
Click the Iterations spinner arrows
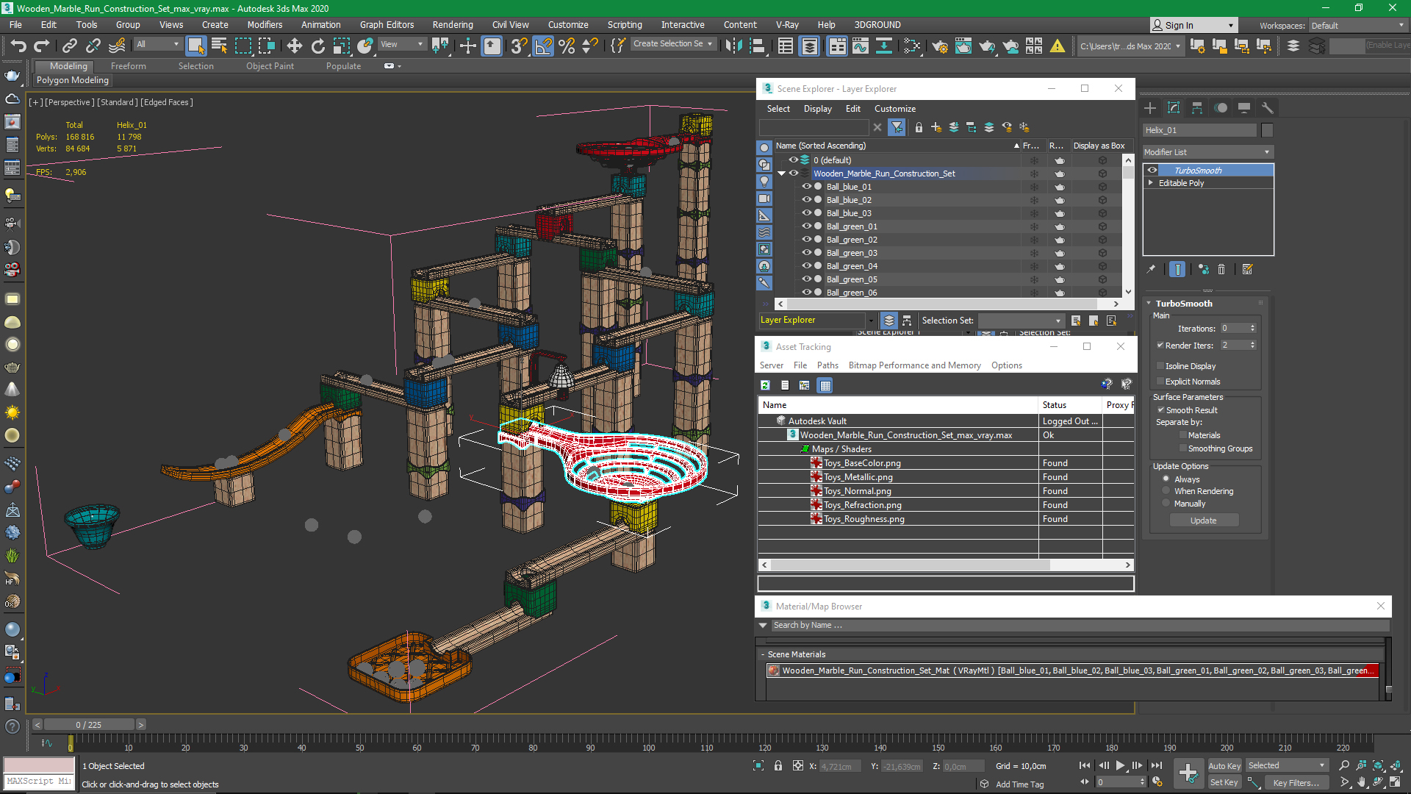[1253, 329]
